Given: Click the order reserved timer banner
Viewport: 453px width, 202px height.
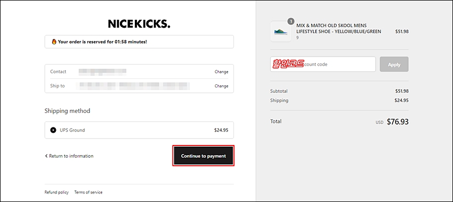Looking at the screenshot, I should [x=139, y=42].
